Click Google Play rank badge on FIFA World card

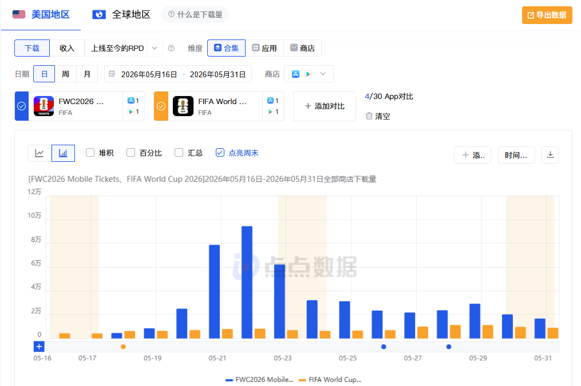pos(273,112)
